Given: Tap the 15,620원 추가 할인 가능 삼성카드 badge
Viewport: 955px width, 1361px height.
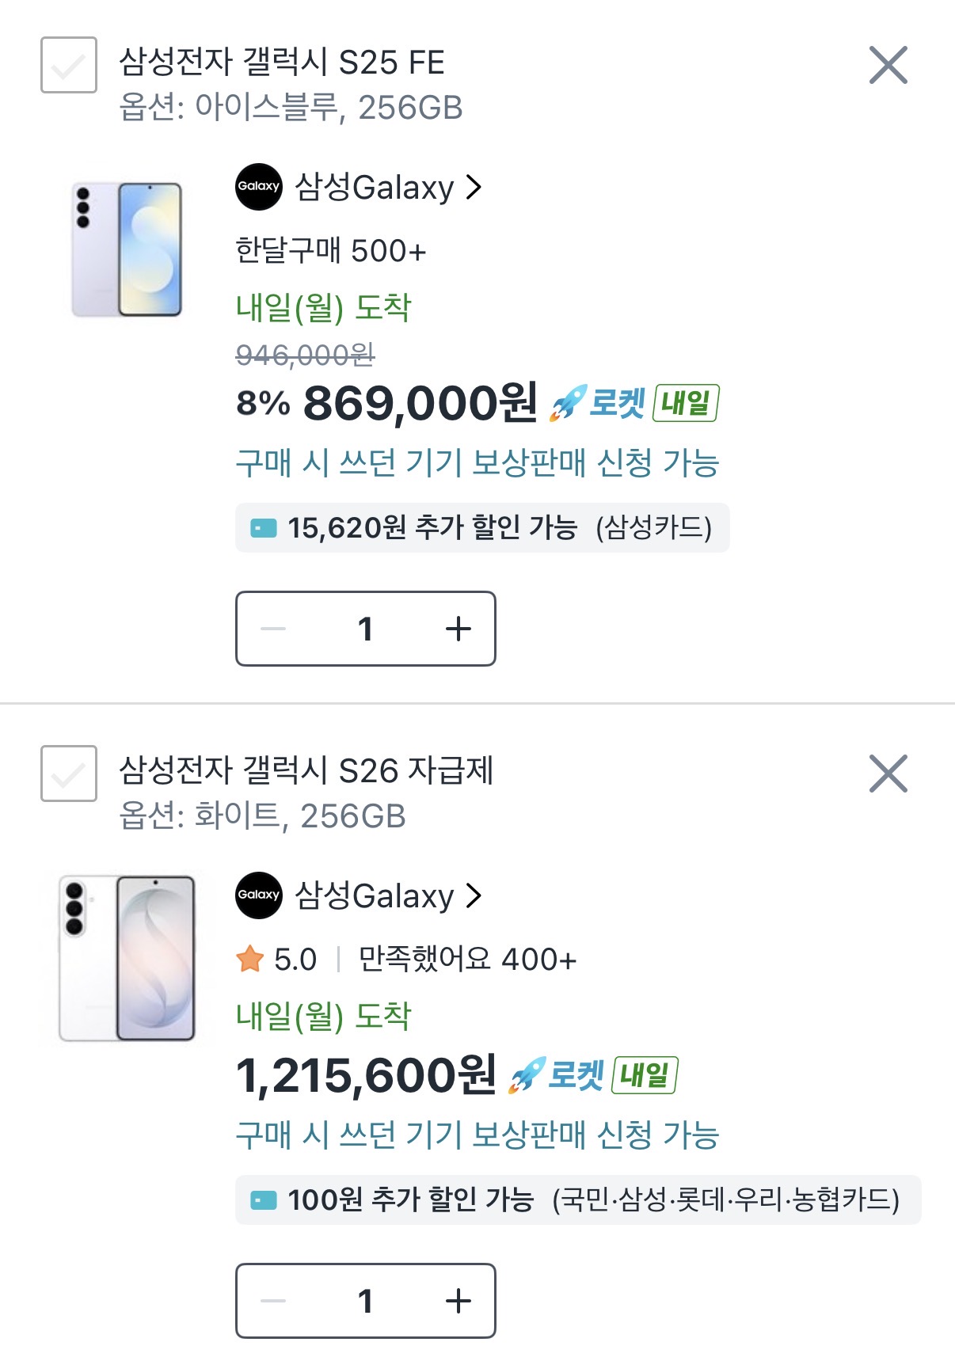Looking at the screenshot, I should coord(481,528).
